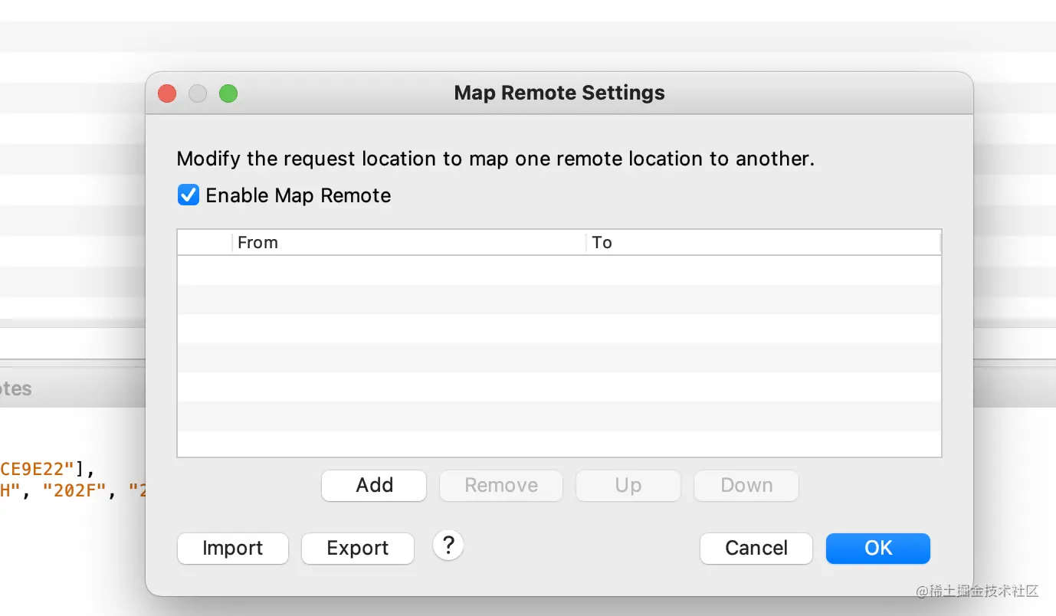Click the Map Remote Settings title bar
1056x616 pixels.
pos(559,93)
